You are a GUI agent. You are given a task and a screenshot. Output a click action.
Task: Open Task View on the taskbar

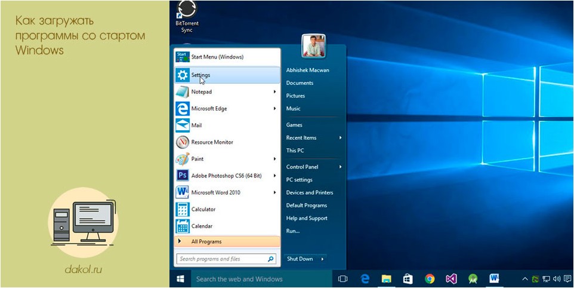click(x=342, y=279)
